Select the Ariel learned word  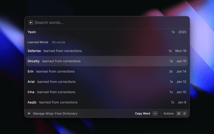[31, 82]
